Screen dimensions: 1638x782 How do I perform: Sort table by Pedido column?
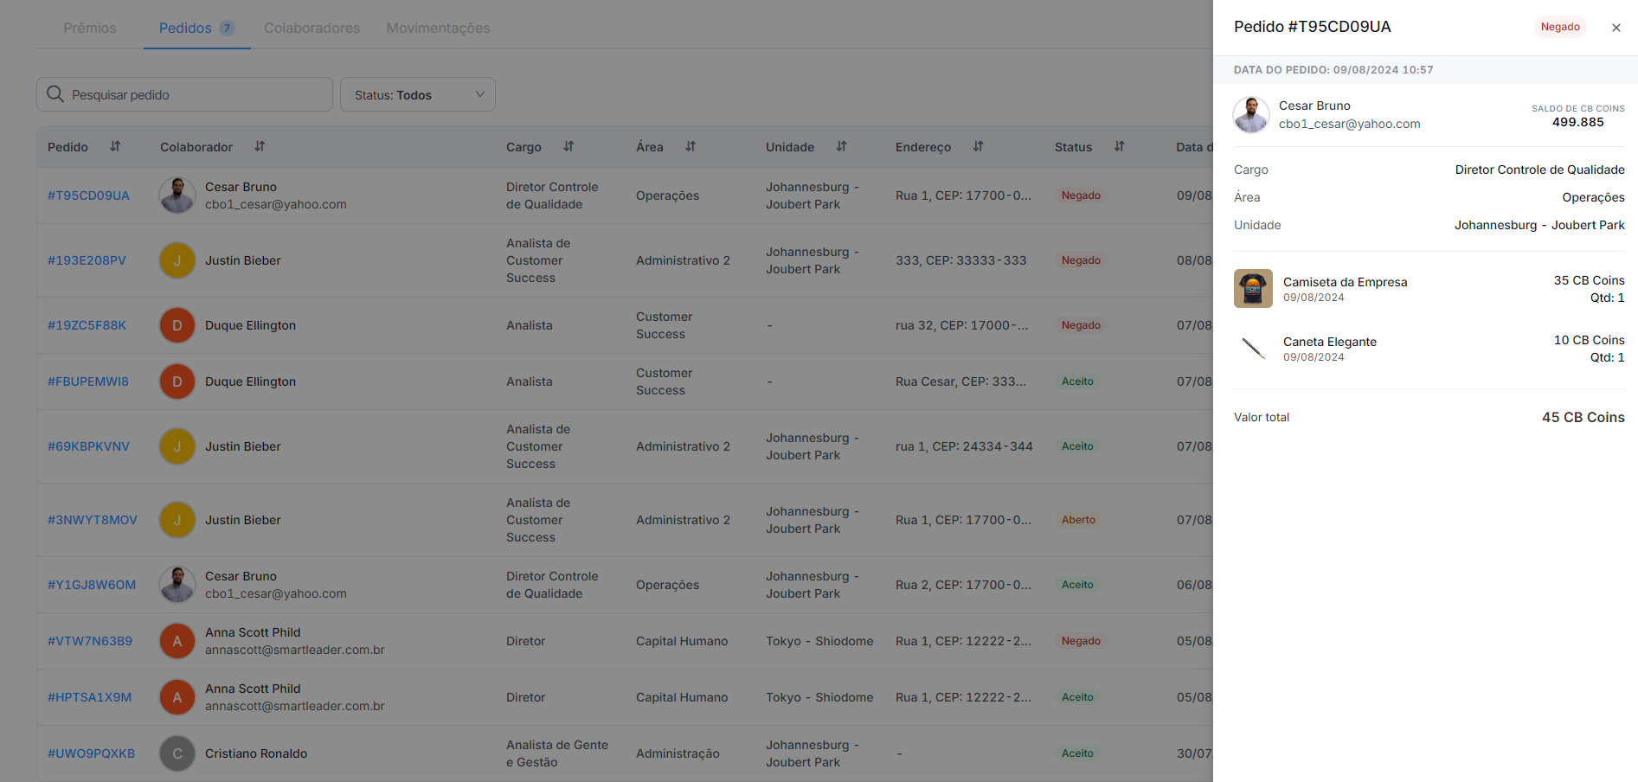coord(115,147)
